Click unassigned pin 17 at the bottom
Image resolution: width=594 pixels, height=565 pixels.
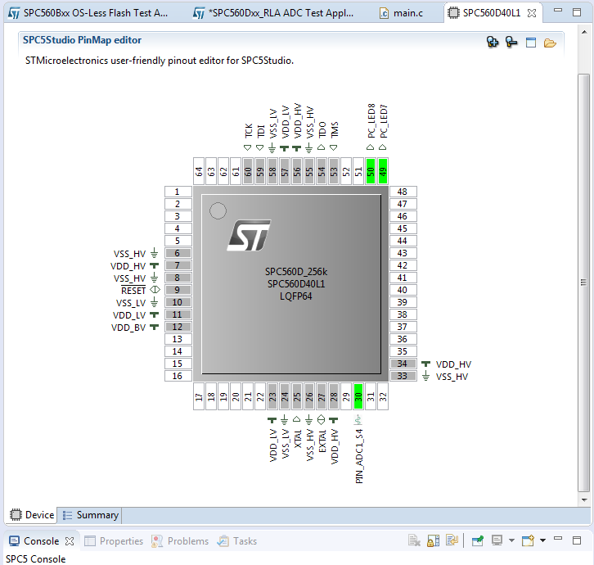pyautogui.click(x=199, y=396)
